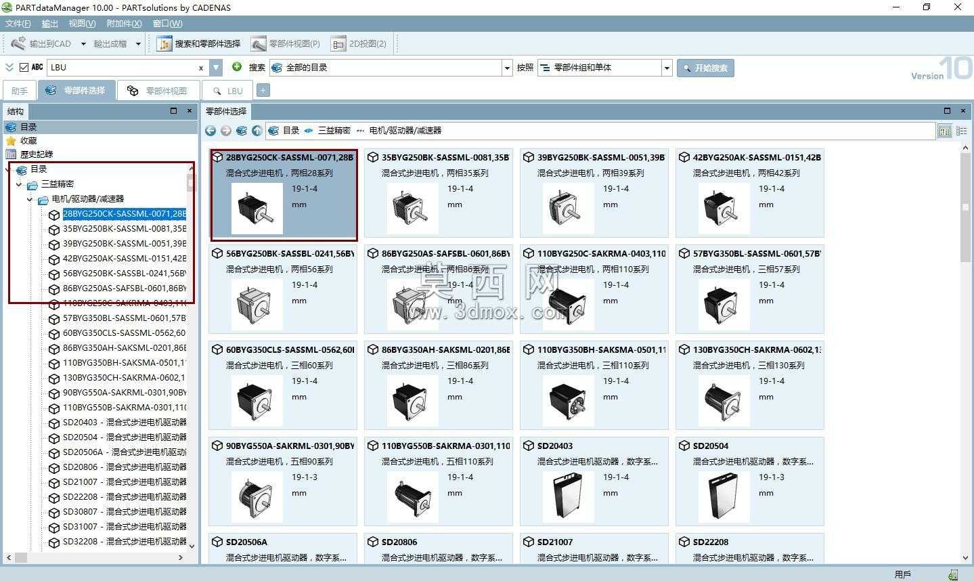The image size is (974, 581).
Task: Open the search history dropdown arrow
Action: coord(216,68)
